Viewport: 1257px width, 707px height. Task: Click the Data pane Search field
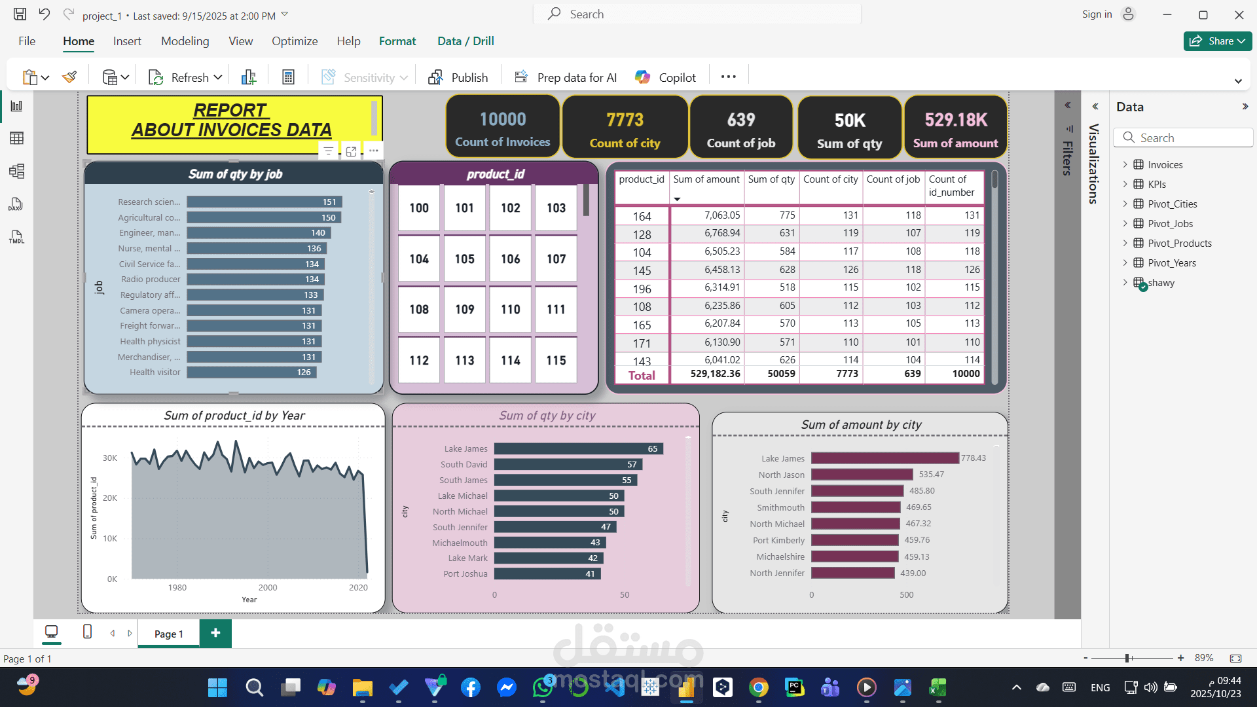click(x=1184, y=137)
